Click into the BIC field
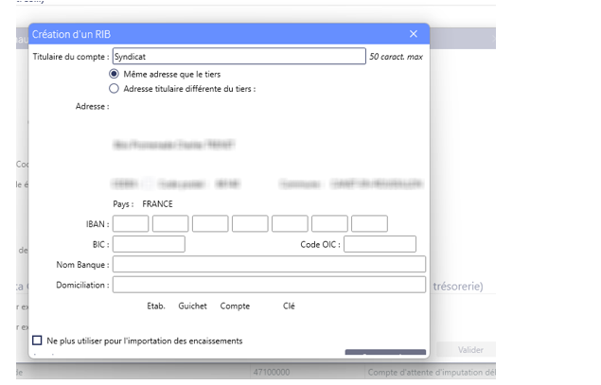 (x=149, y=244)
